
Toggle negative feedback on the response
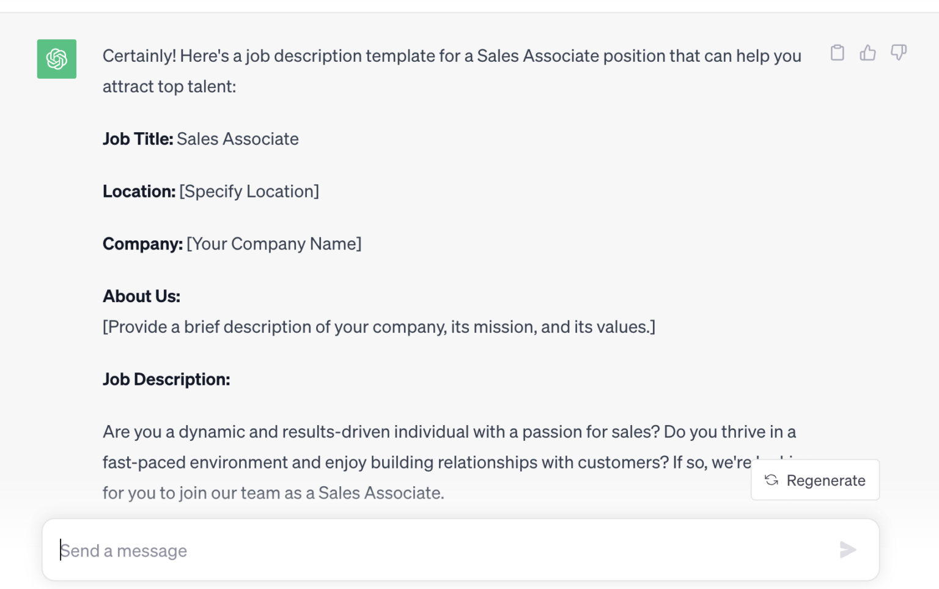click(899, 53)
